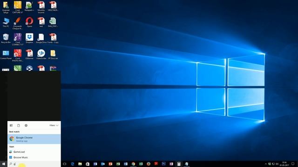
Task: Open the Recycle Bin desktop icon
Action: point(6,39)
